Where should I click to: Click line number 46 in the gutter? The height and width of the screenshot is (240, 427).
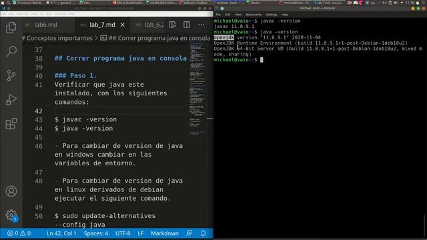(39, 146)
